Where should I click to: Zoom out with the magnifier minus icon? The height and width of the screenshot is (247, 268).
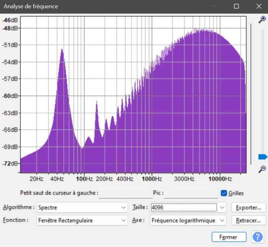pyautogui.click(x=262, y=169)
